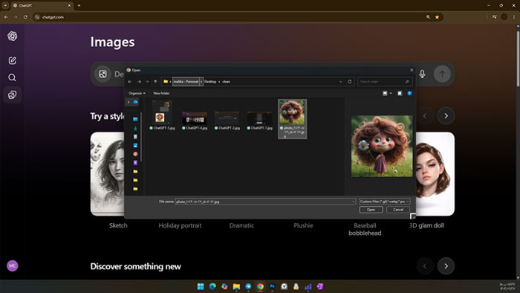Viewport: 520px width, 293px height.
Task: Start a new chat via pencil icon
Action: (13, 61)
